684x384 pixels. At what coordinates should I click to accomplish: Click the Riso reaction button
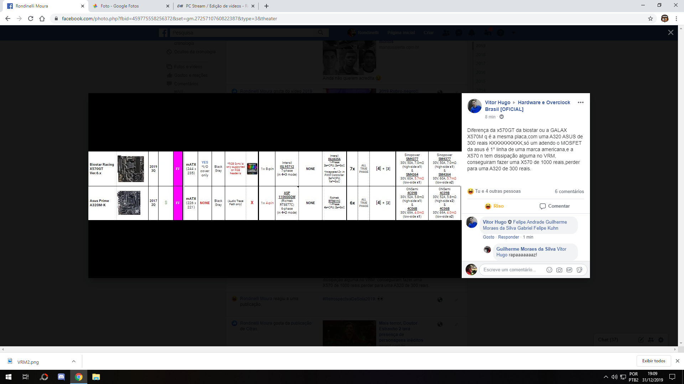point(494,206)
